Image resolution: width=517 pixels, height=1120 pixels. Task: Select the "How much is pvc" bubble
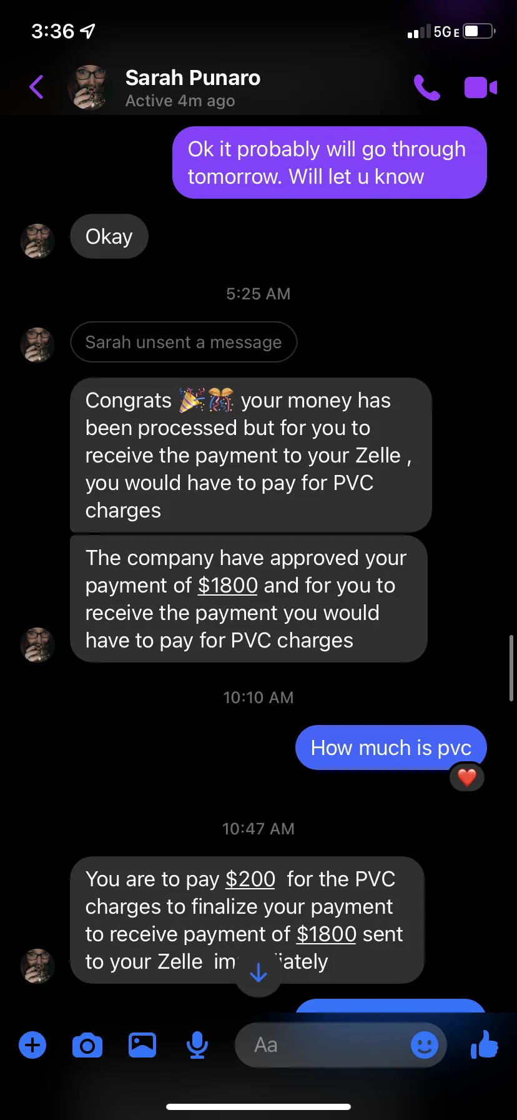click(391, 747)
